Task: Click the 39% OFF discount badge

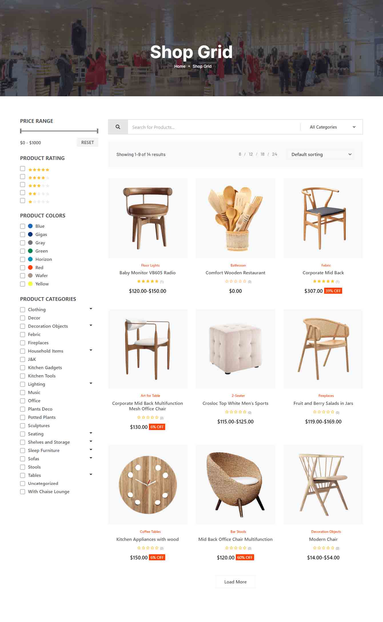Action: click(x=333, y=291)
